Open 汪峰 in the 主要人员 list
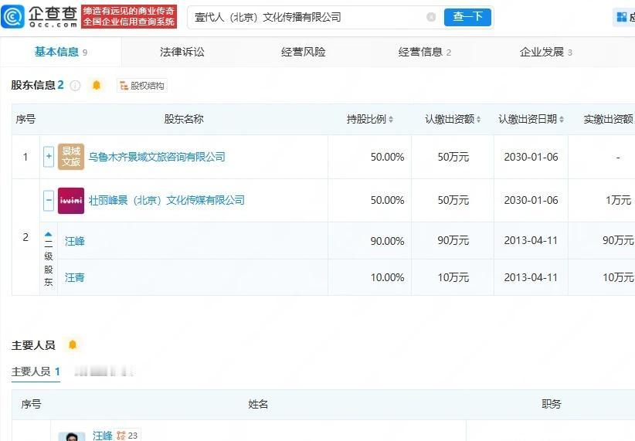The image size is (635, 441). (x=102, y=436)
